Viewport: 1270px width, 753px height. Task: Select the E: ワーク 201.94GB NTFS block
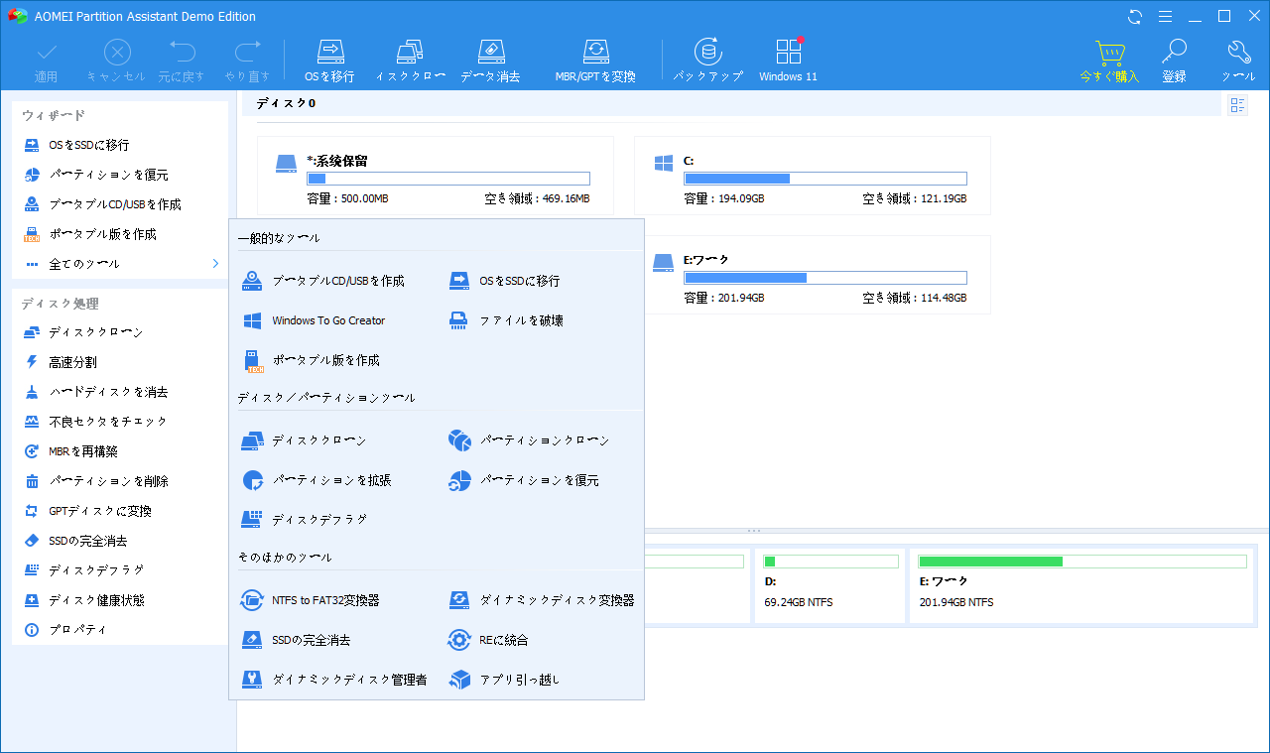[x=1082, y=585]
